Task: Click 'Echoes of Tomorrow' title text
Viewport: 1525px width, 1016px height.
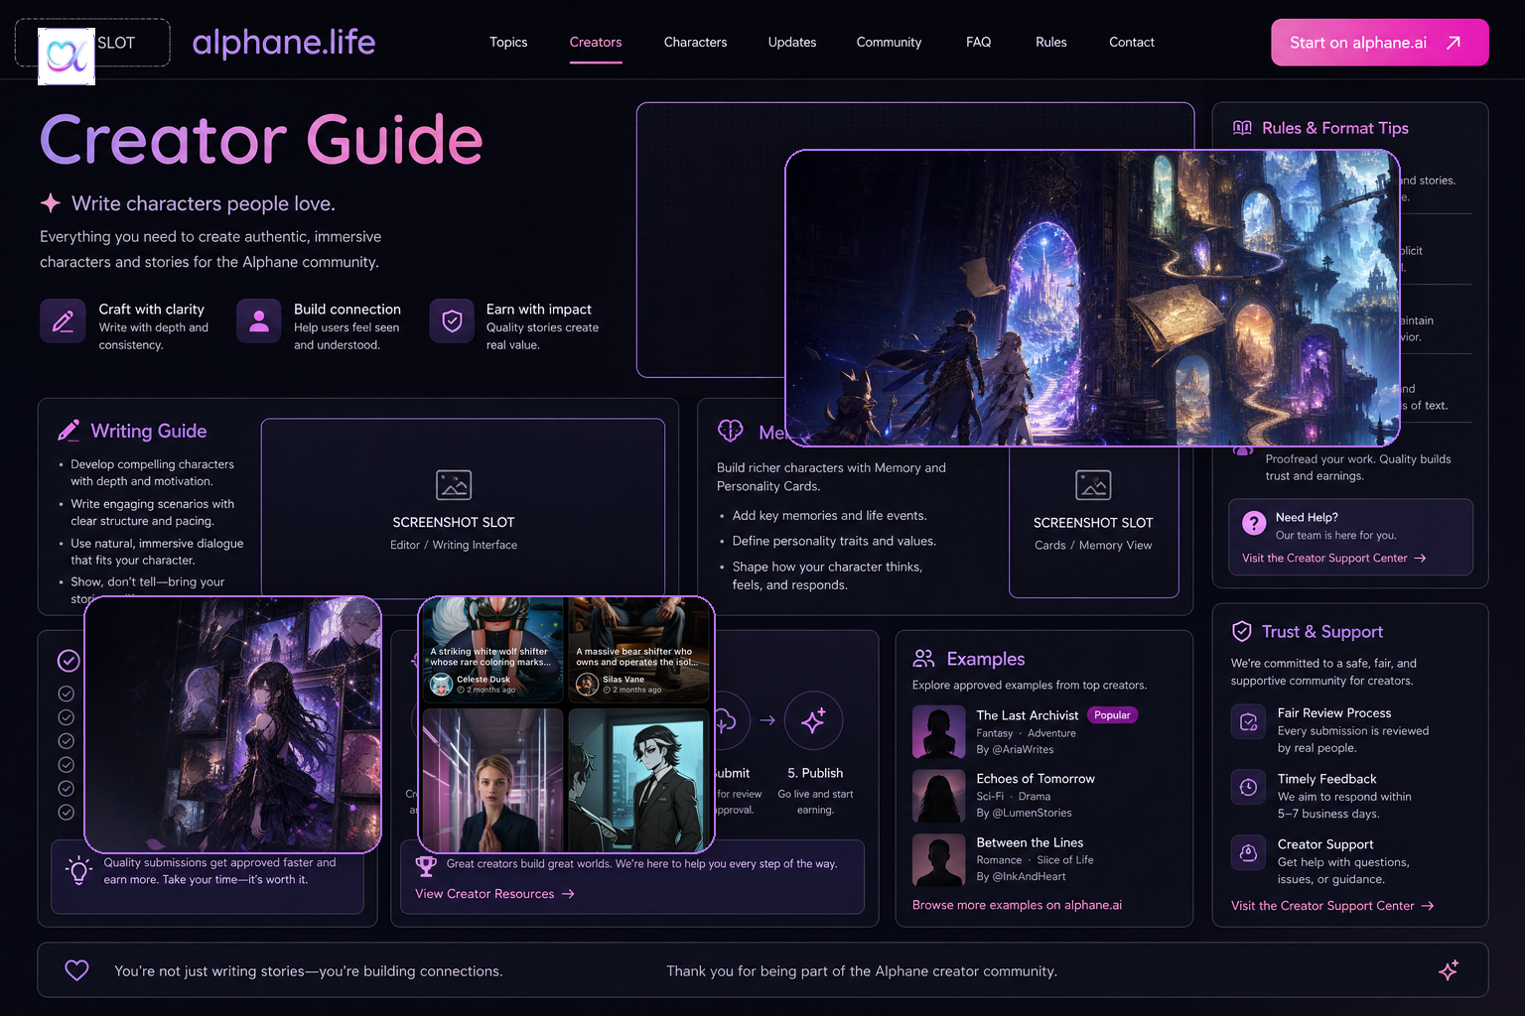Action: tap(1036, 779)
